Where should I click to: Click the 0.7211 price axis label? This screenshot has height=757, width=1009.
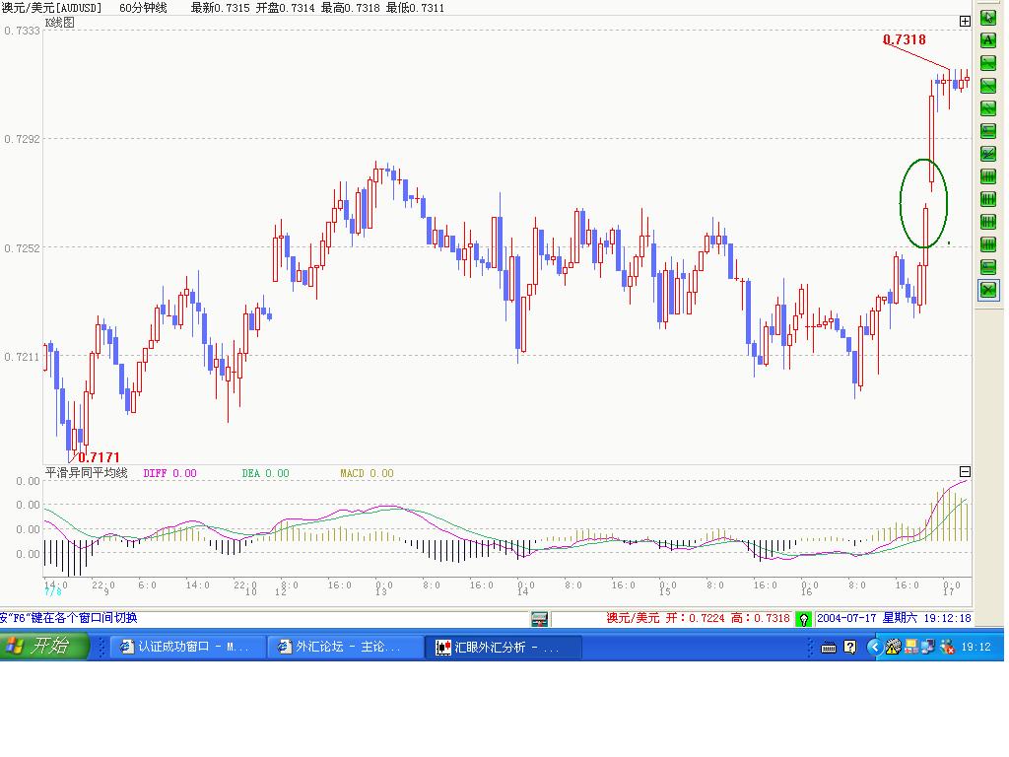click(x=22, y=357)
